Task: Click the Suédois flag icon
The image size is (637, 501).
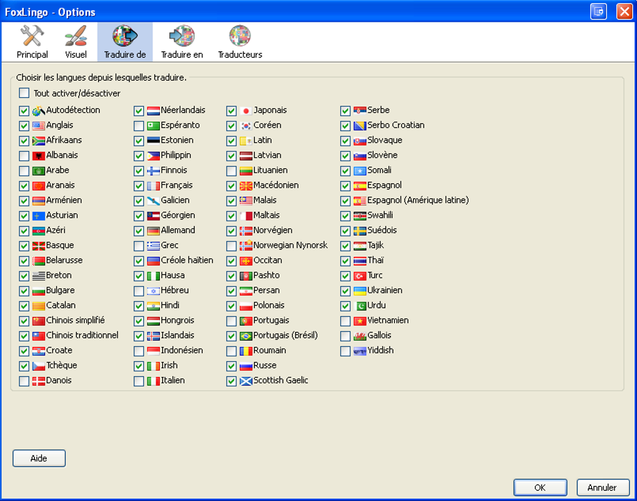Action: [360, 231]
